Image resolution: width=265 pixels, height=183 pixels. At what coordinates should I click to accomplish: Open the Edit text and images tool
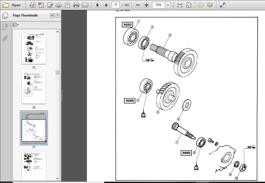click(x=50, y=5)
